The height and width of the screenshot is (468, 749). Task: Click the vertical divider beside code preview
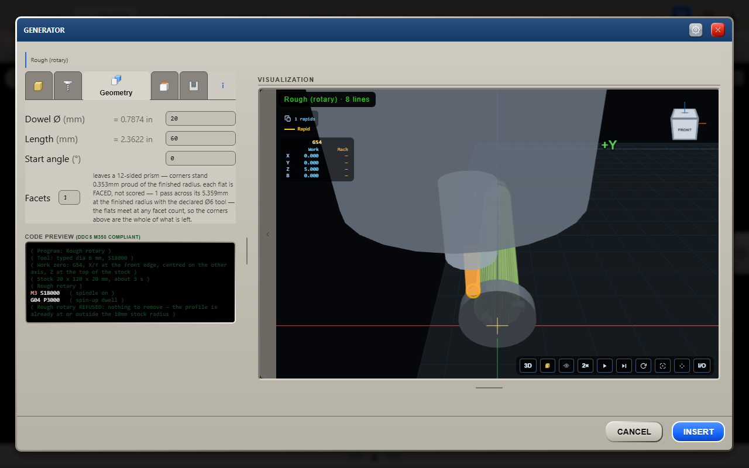(247, 251)
